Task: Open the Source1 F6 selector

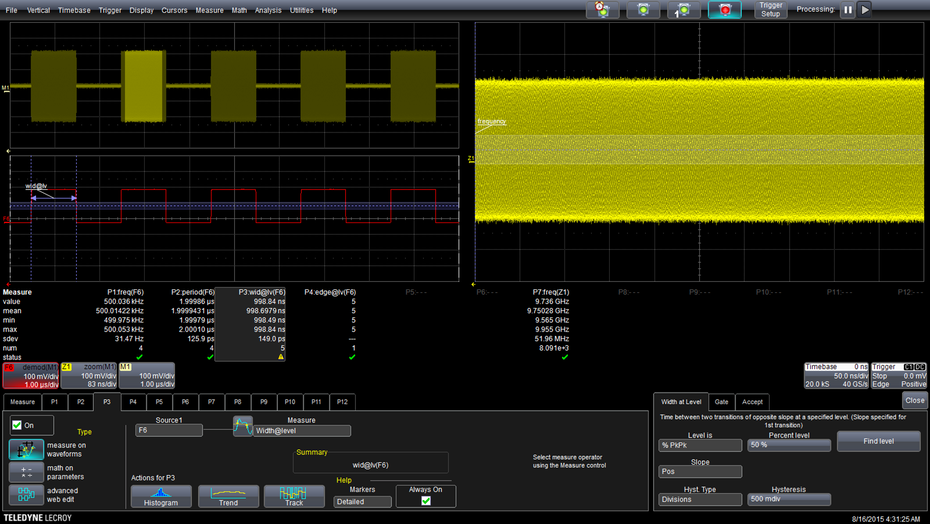Action: pos(169,430)
